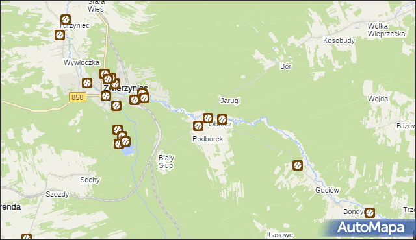Click the Sochy village label
This screenshot has height=240, width=416.
pos(90,180)
